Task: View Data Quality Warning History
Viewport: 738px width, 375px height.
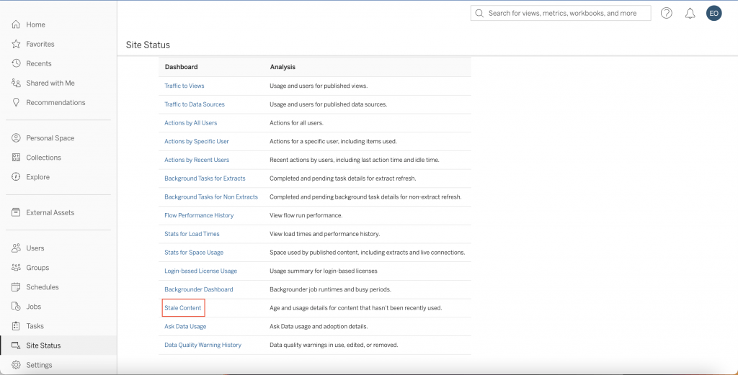Action: pyautogui.click(x=203, y=345)
